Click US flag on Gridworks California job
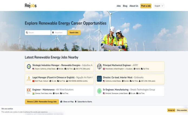188x115 pixels. [x=104, y=81]
